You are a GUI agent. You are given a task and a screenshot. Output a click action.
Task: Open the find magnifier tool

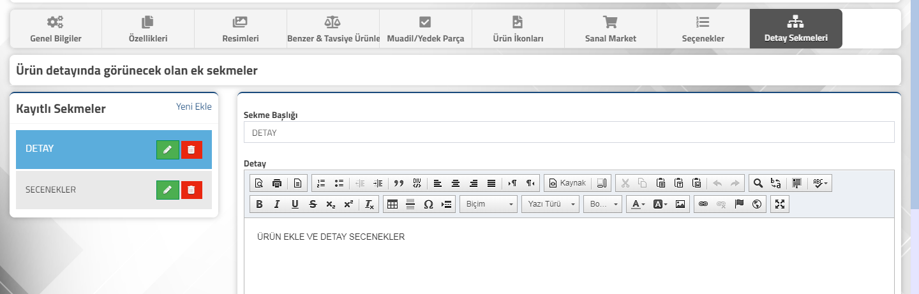[758, 183]
